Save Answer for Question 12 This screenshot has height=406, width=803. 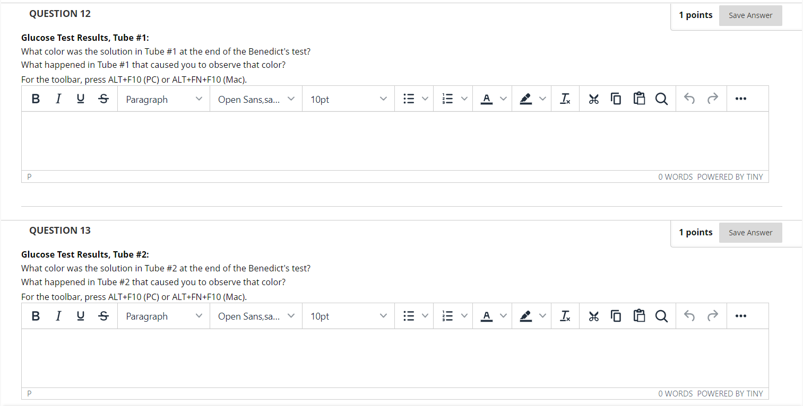click(750, 15)
